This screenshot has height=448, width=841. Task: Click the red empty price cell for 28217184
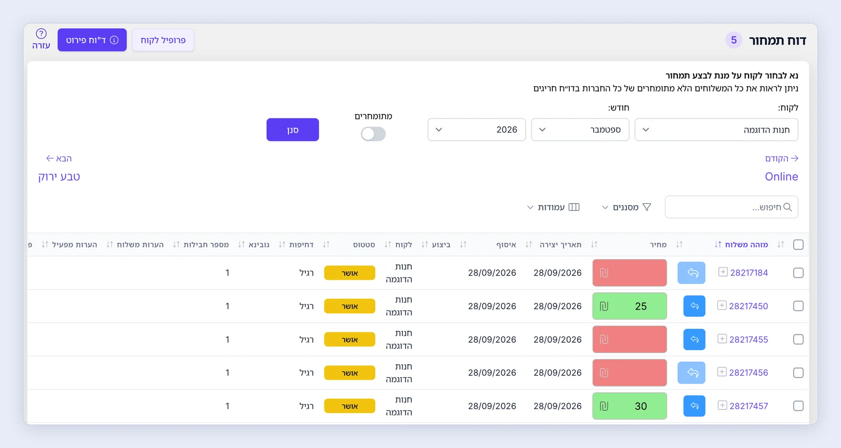click(630, 273)
